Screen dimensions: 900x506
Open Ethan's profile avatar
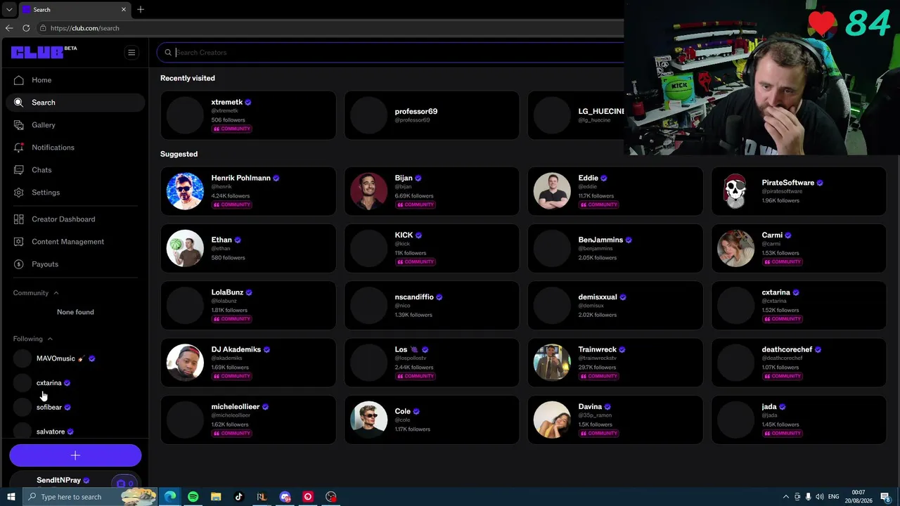[185, 248]
